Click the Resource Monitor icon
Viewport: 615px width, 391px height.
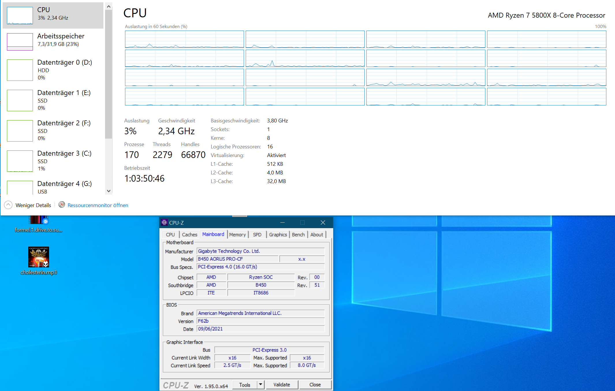62,205
